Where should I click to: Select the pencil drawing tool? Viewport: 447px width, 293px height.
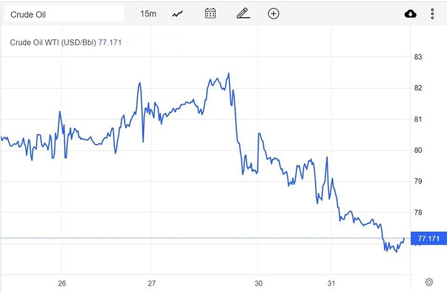[241, 14]
